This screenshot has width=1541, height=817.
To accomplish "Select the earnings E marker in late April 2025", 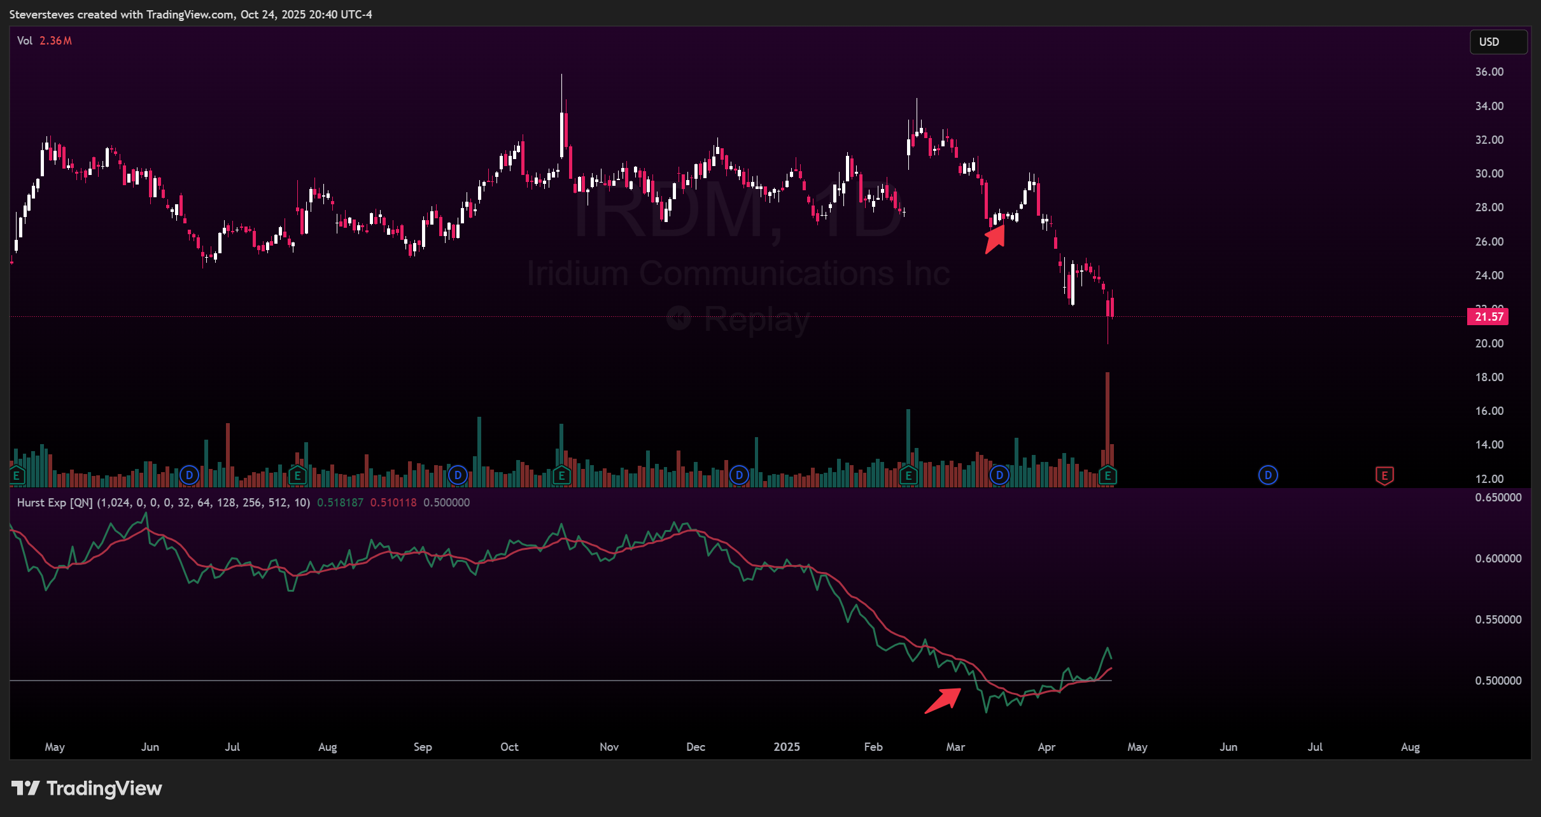I will tap(1108, 475).
